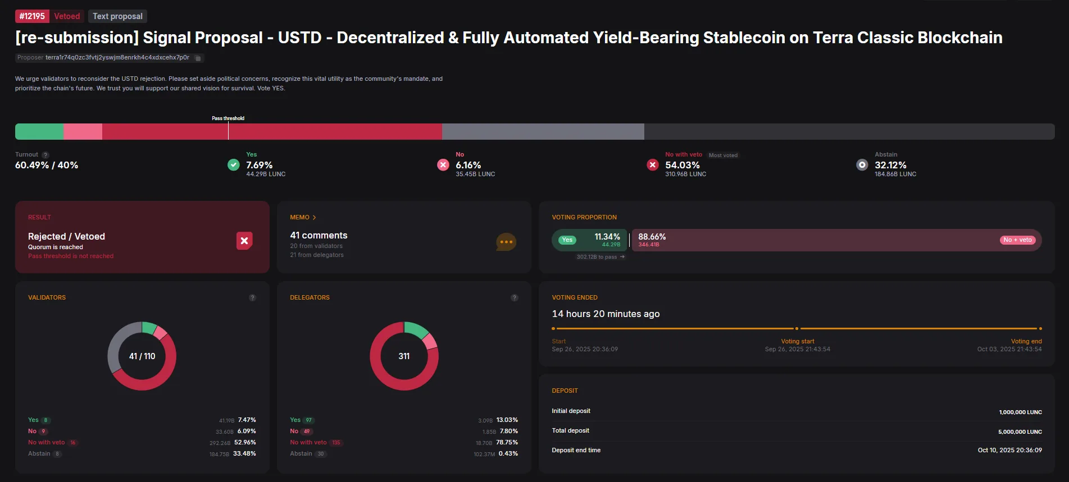Click the 'No + veto' pill button
Viewport: 1069px width, 482px height.
[1017, 240]
